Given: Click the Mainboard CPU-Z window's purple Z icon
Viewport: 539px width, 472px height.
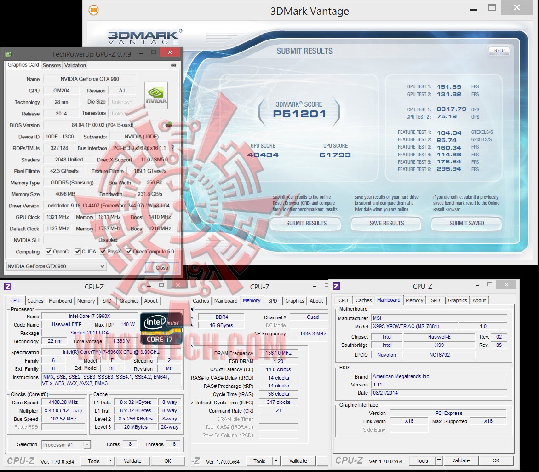Looking at the screenshot, I should (337, 286).
